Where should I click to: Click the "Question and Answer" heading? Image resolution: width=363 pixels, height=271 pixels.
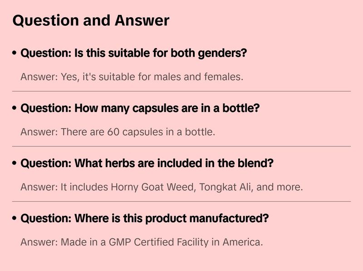pos(91,20)
